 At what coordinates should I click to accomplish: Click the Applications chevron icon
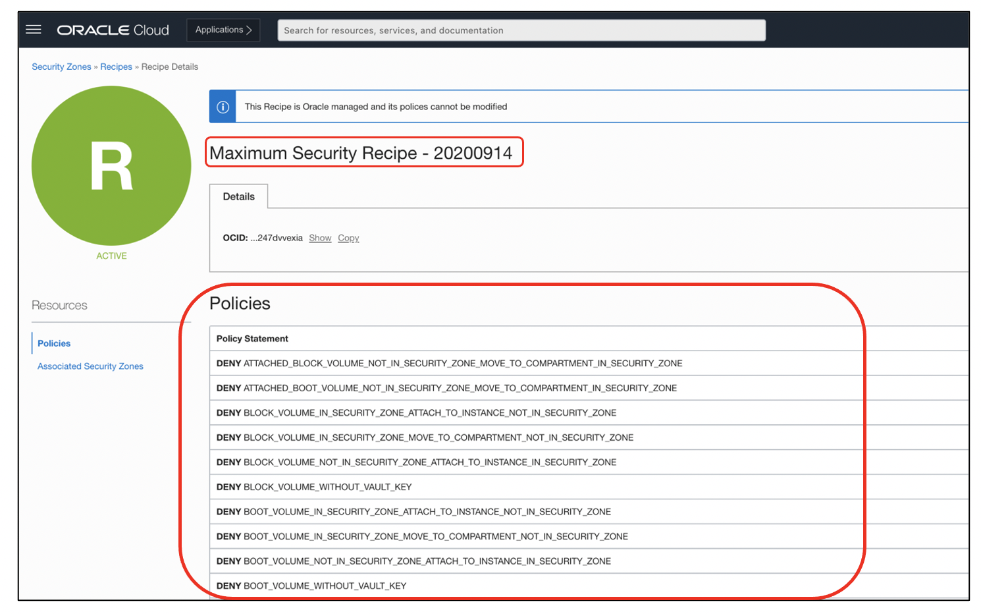[248, 29]
